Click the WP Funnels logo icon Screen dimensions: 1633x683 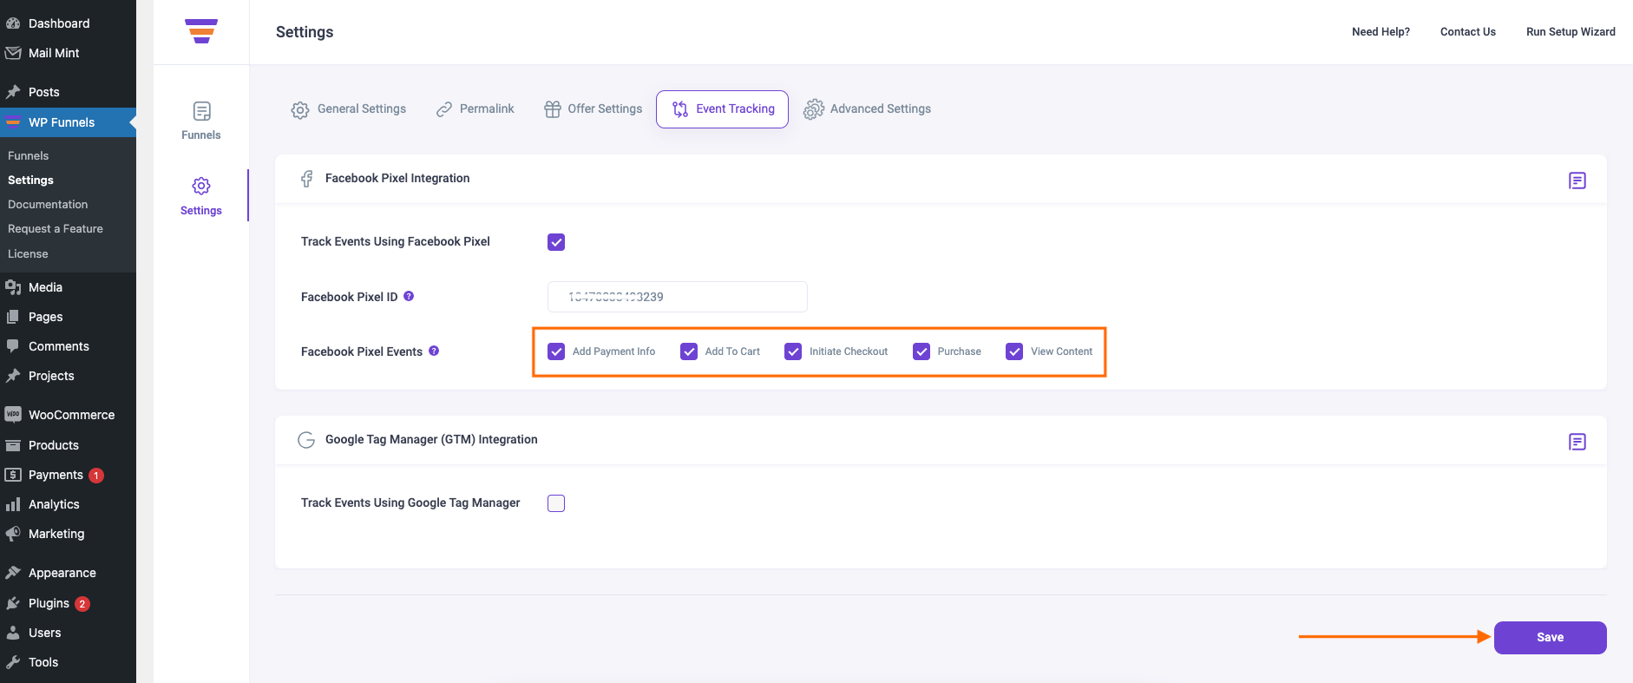click(201, 31)
